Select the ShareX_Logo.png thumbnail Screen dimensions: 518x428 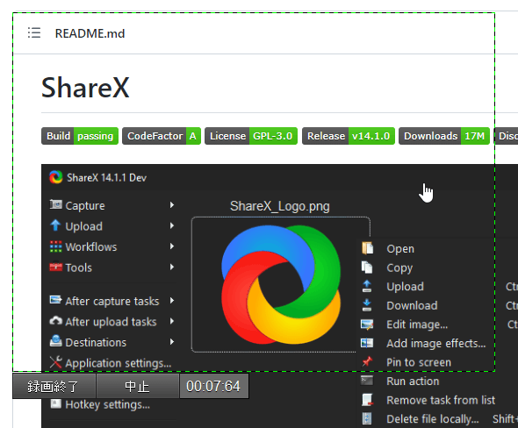280,284
